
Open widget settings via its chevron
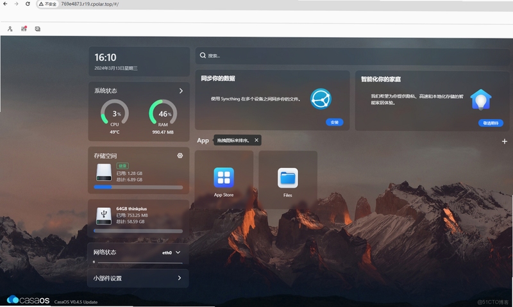point(180,278)
